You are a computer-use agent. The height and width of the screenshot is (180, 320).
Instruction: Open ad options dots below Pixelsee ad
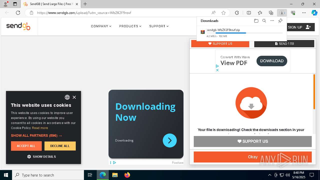[110, 163]
